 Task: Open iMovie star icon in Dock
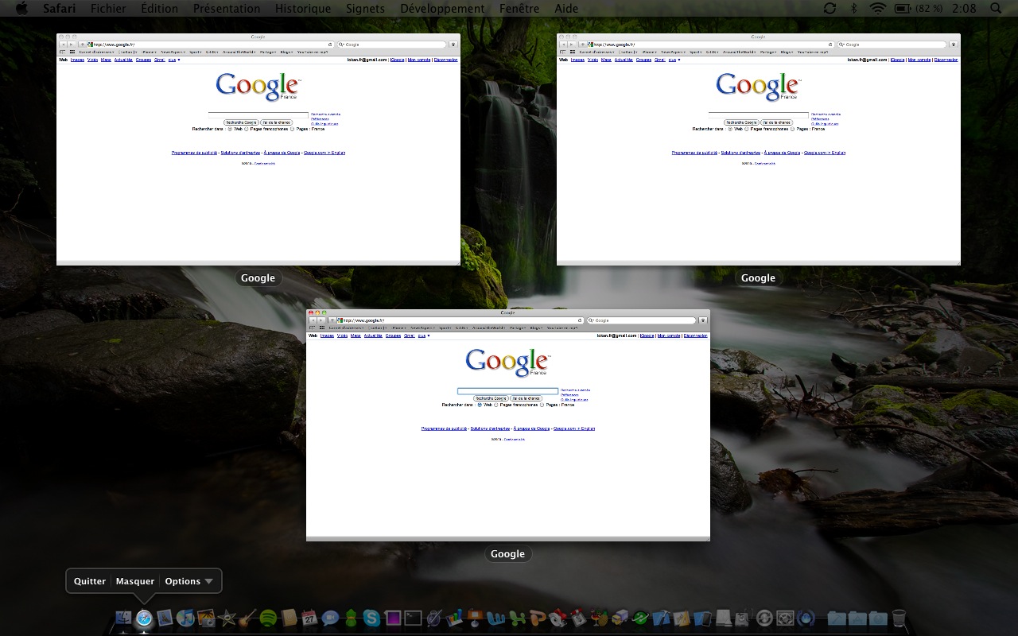(227, 617)
